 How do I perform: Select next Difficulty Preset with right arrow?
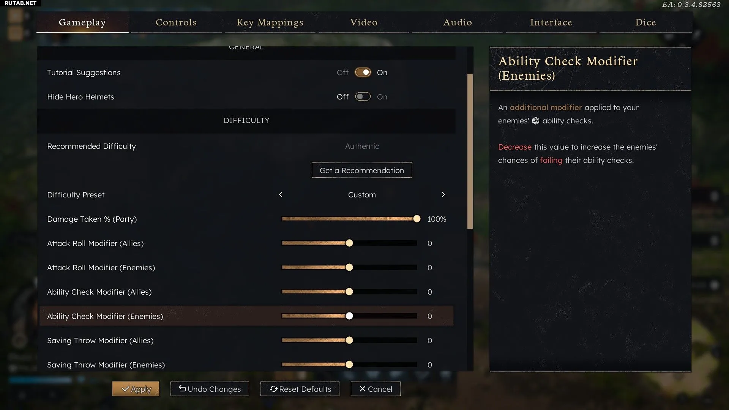coord(443,194)
